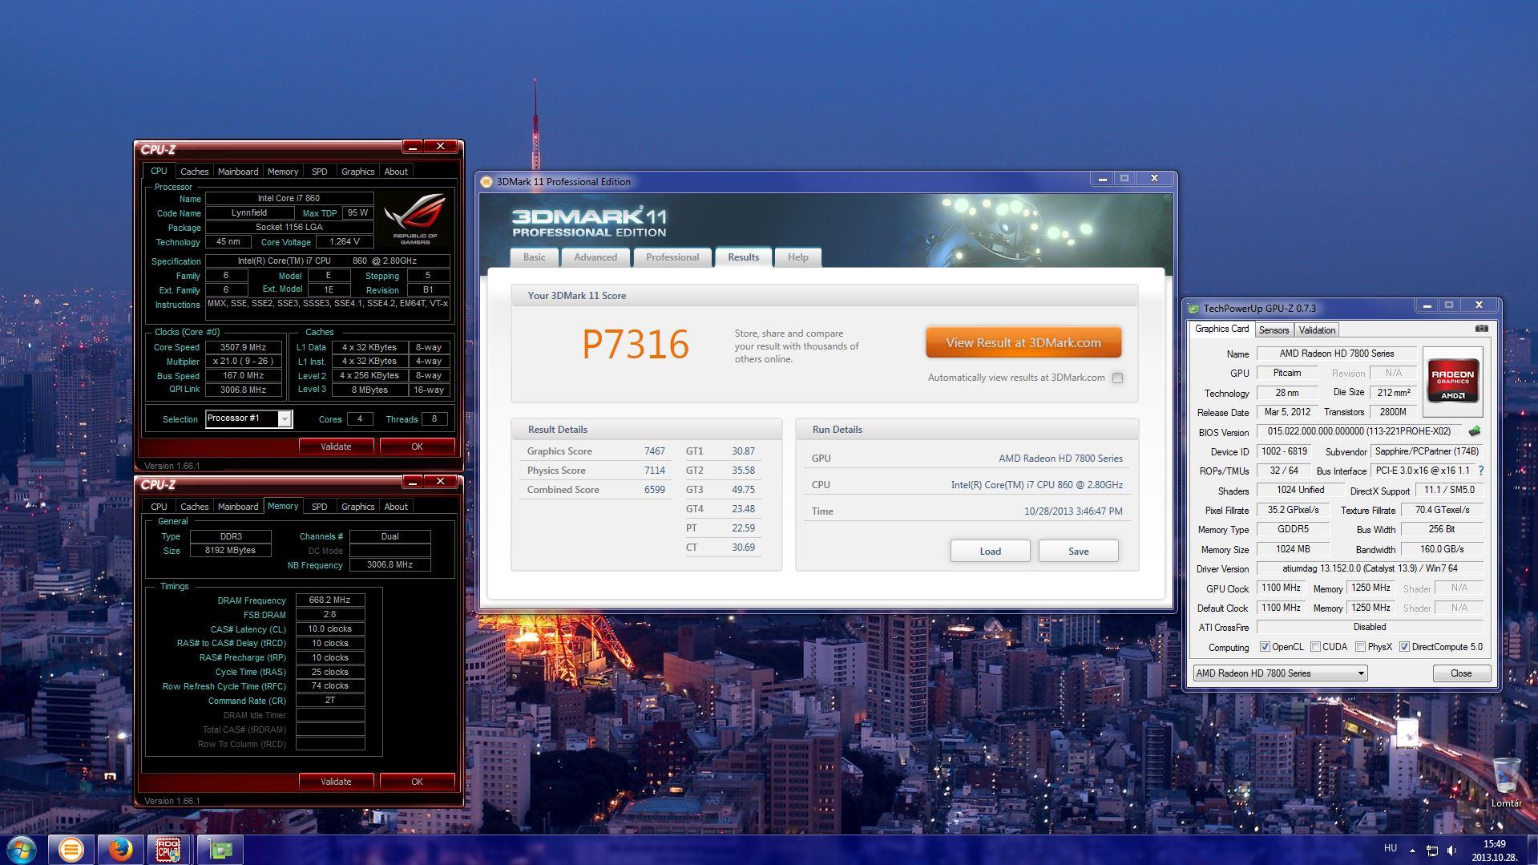Click the Physics Score value 7114
Viewport: 1538px width, 865px height.
[654, 471]
